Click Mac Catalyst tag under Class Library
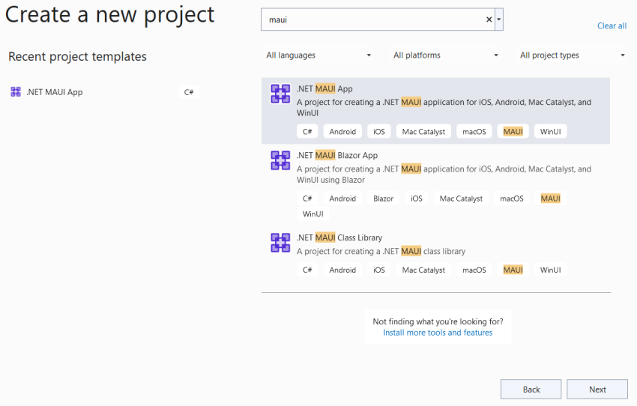 point(423,270)
